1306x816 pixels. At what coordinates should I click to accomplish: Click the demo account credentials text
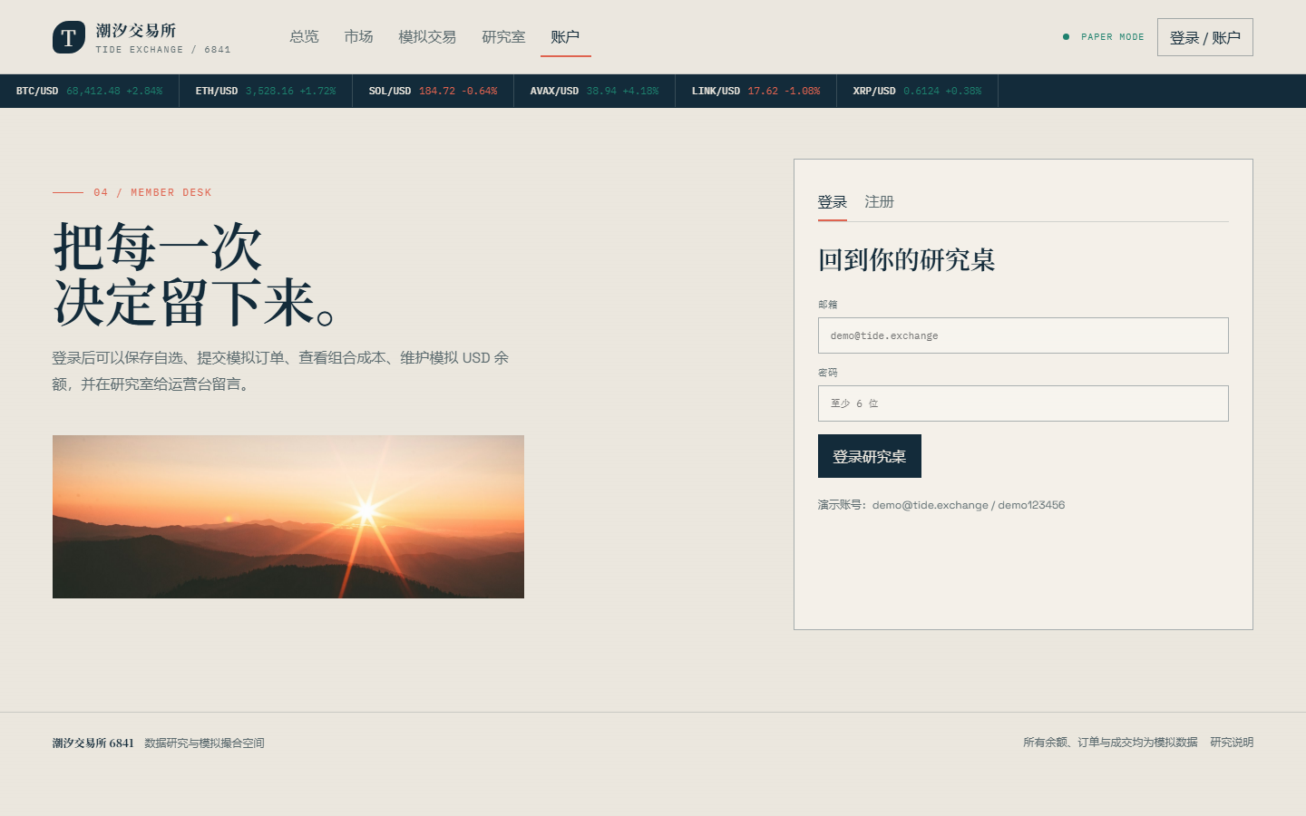coord(941,505)
